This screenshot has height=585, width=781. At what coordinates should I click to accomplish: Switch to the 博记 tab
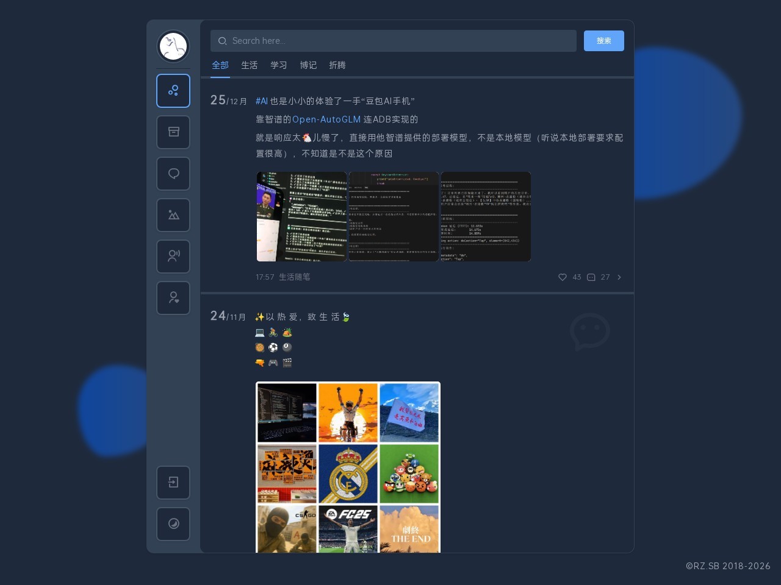(x=308, y=65)
